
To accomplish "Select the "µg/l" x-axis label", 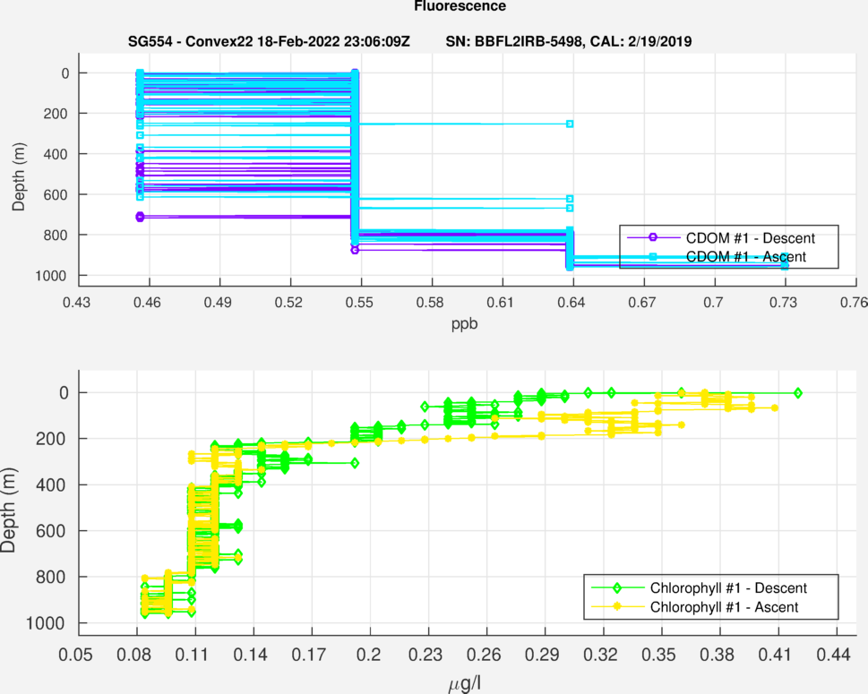I will (x=465, y=686).
